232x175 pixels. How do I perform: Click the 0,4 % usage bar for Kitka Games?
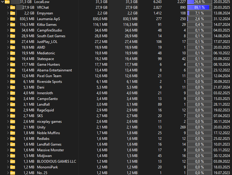tap(200, 25)
